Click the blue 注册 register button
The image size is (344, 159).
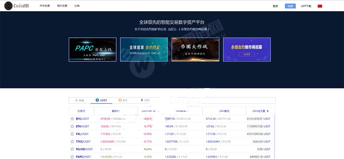[x=290, y=6]
